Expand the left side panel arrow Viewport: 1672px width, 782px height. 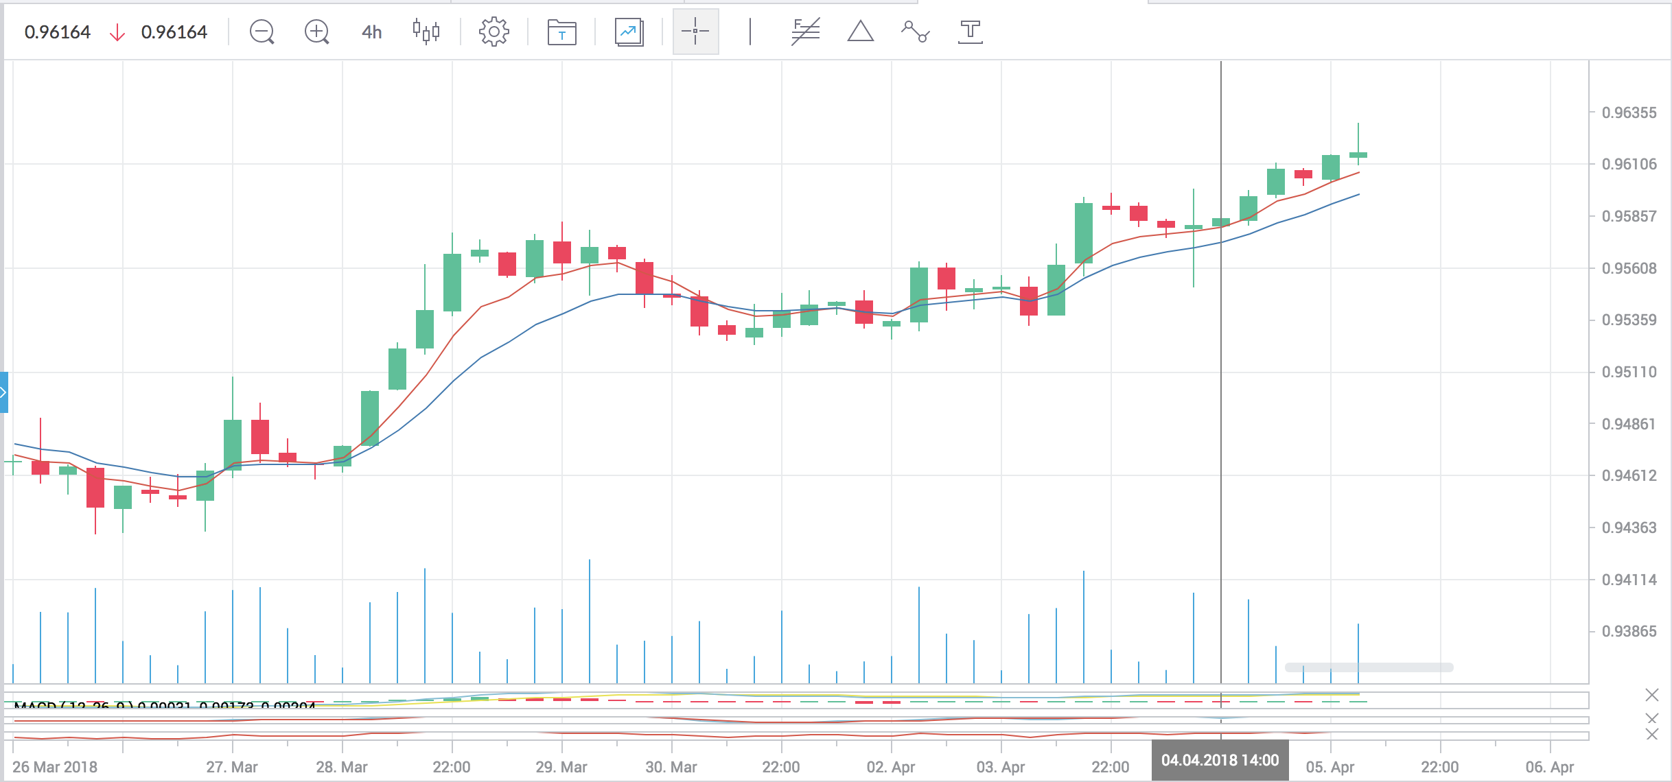pyautogui.click(x=3, y=392)
